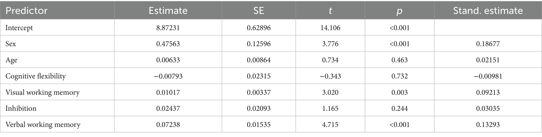Select the Age row label
The width and height of the screenshot is (542, 137).
pos(11,60)
